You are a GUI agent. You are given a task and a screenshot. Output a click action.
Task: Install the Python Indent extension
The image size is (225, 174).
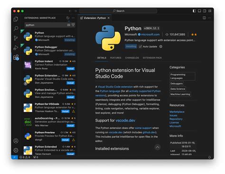click(71, 69)
